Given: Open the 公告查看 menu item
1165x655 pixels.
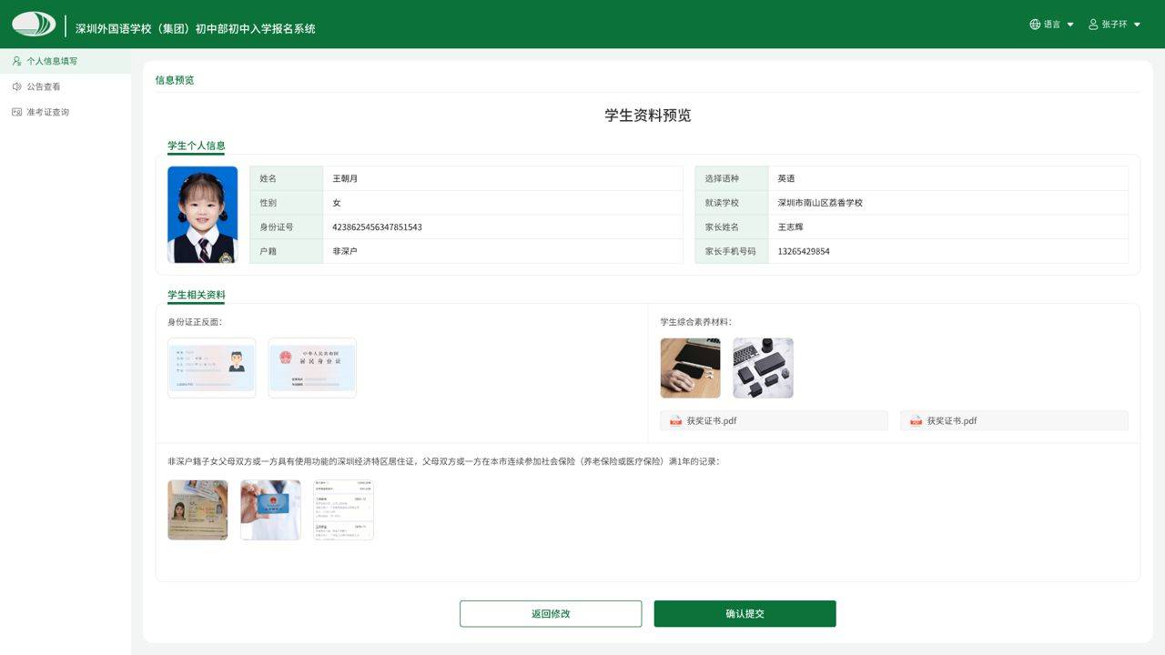Looking at the screenshot, I should (66, 86).
